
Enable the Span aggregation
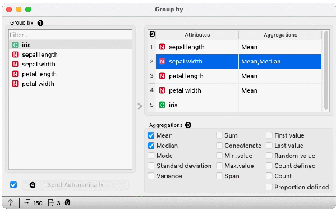tap(219, 176)
